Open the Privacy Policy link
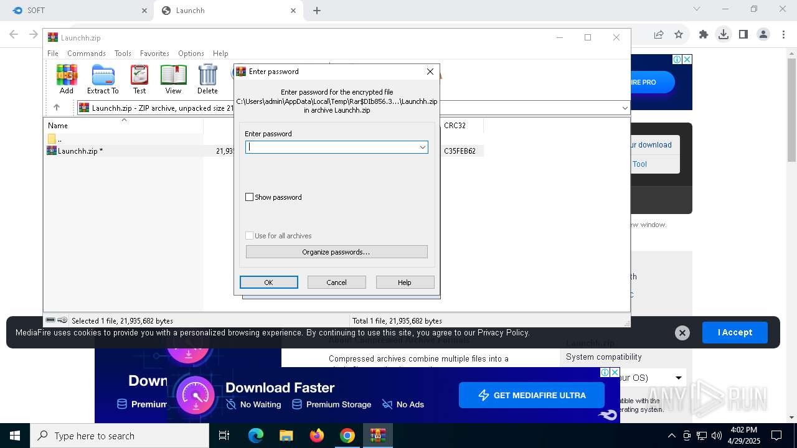The image size is (797, 448). click(x=503, y=333)
